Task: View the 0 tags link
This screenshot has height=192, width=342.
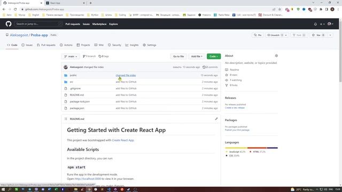Action: (x=104, y=57)
